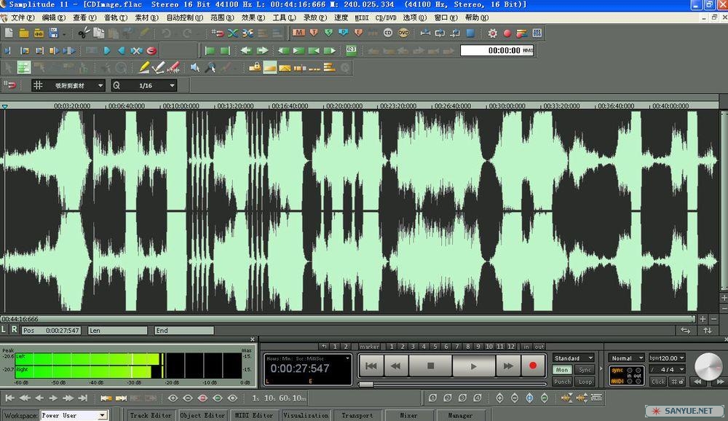The width and height of the screenshot is (728, 421).
Task: Click the red record dot in the top toolbar
Action: pos(507,33)
